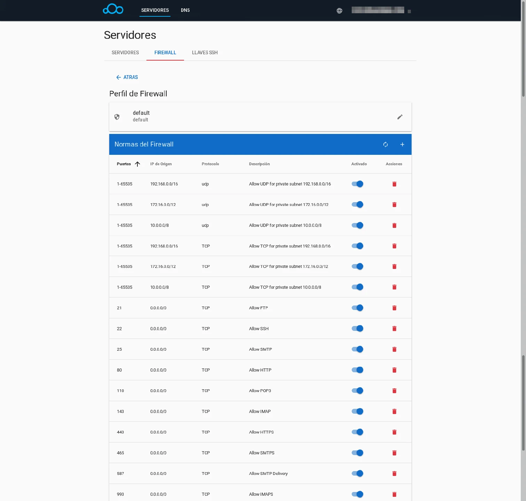
Task: Go back using the Atras link
Action: (x=127, y=77)
